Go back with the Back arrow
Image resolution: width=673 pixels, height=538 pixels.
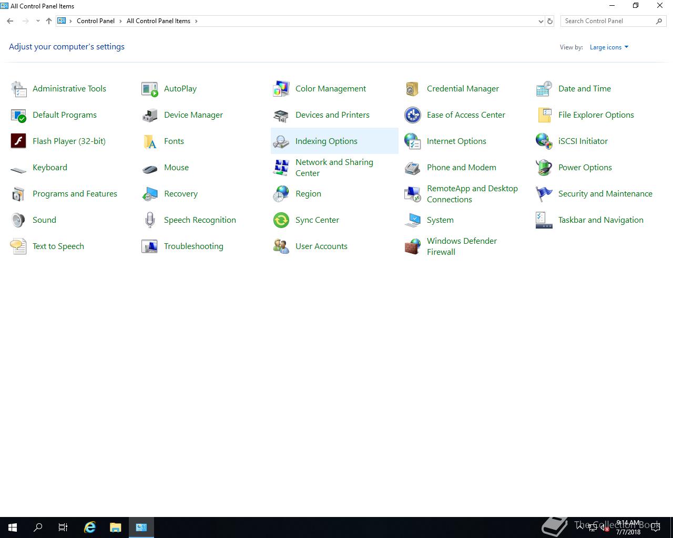tap(11, 21)
